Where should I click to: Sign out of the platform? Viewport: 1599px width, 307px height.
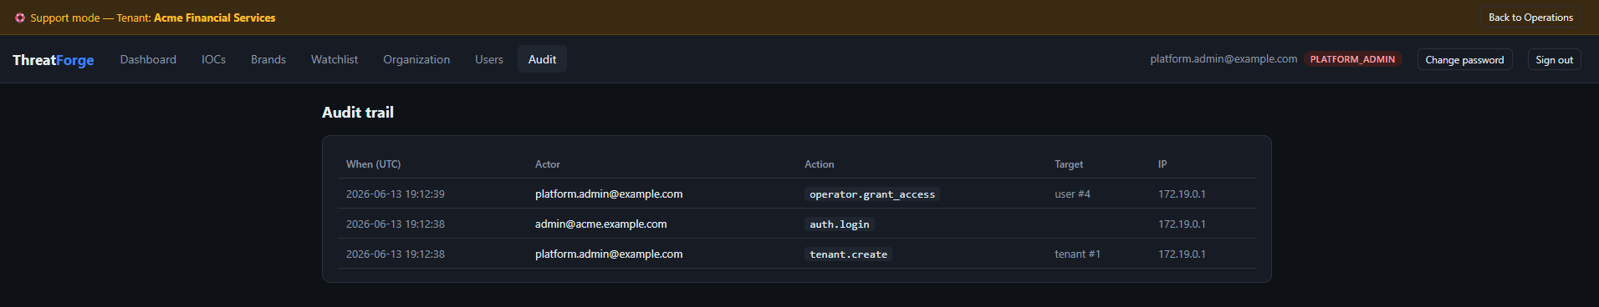pyautogui.click(x=1554, y=60)
